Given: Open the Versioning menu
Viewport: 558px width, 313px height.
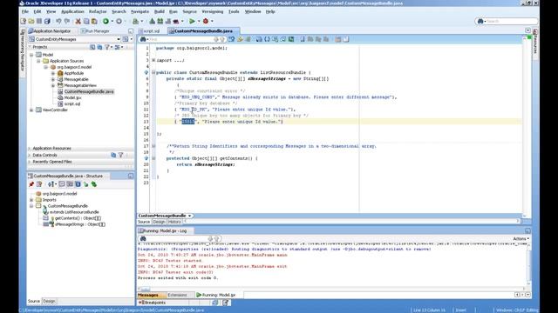Looking at the screenshot, I should coord(213,11).
